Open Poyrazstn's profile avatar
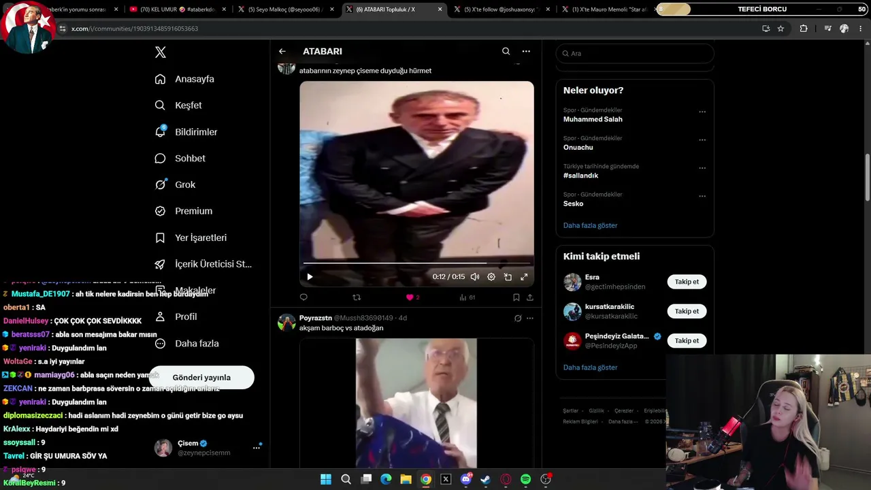Image resolution: width=871 pixels, height=490 pixels. click(x=286, y=322)
